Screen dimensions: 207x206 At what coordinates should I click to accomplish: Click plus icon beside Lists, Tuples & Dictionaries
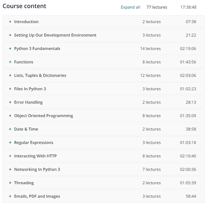point(10,75)
